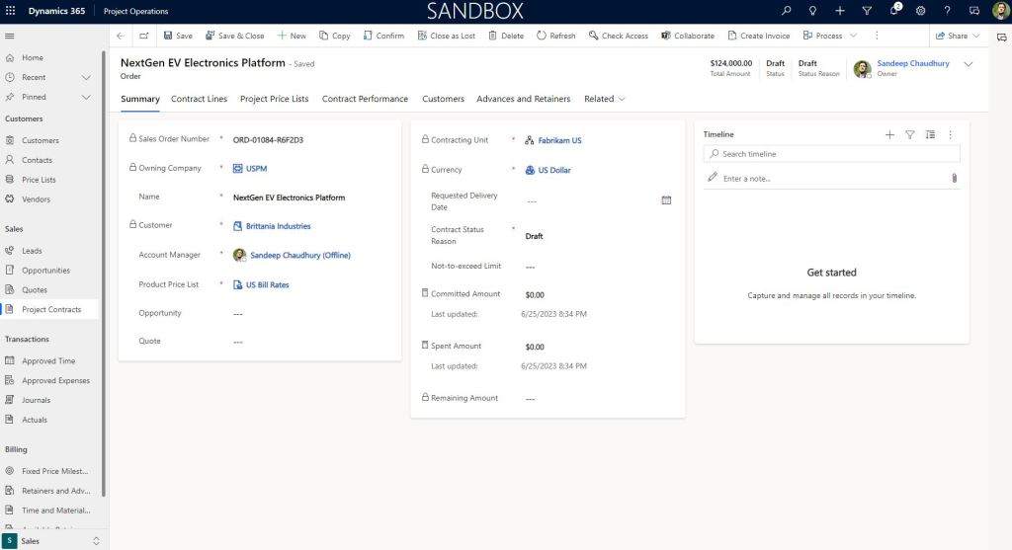
Task: Open the settings gear icon
Action: (x=920, y=11)
